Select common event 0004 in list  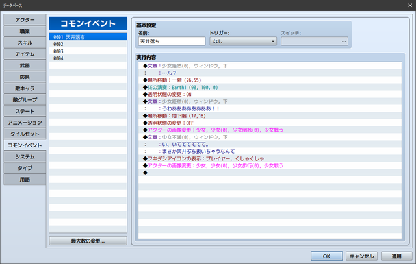tap(88, 58)
